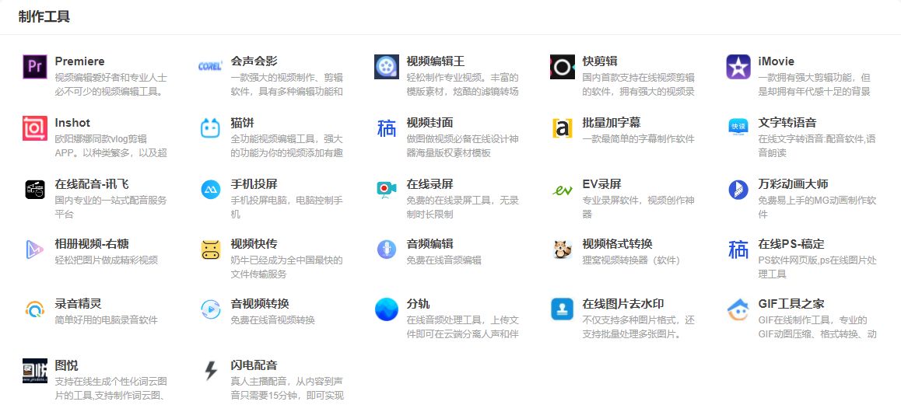Click the 制作工具 section heading
The height and width of the screenshot is (419, 901).
click(44, 16)
